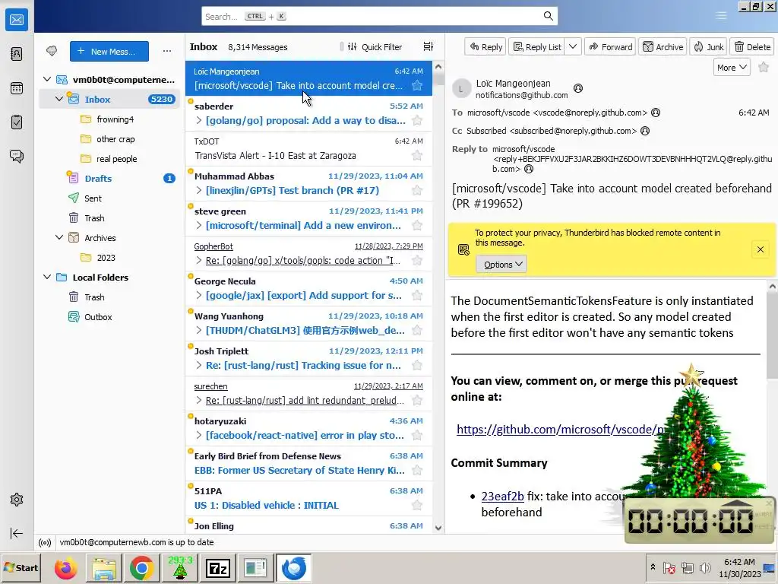Open the Mail space icon
778x584 pixels.
click(17, 20)
